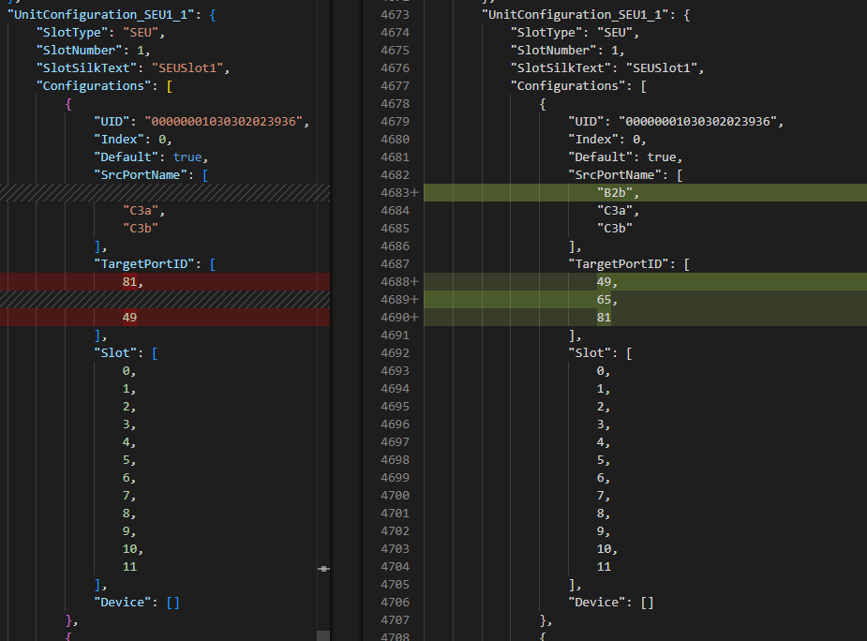Click the plus marker on line 4688
867x641 pixels.
tap(413, 282)
